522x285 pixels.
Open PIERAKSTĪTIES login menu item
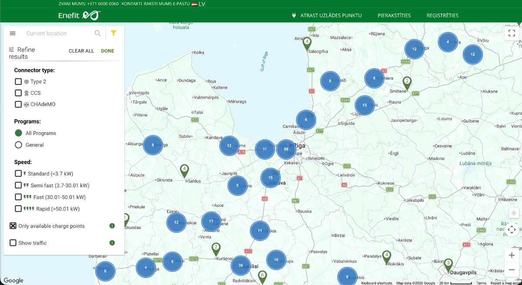tap(394, 16)
